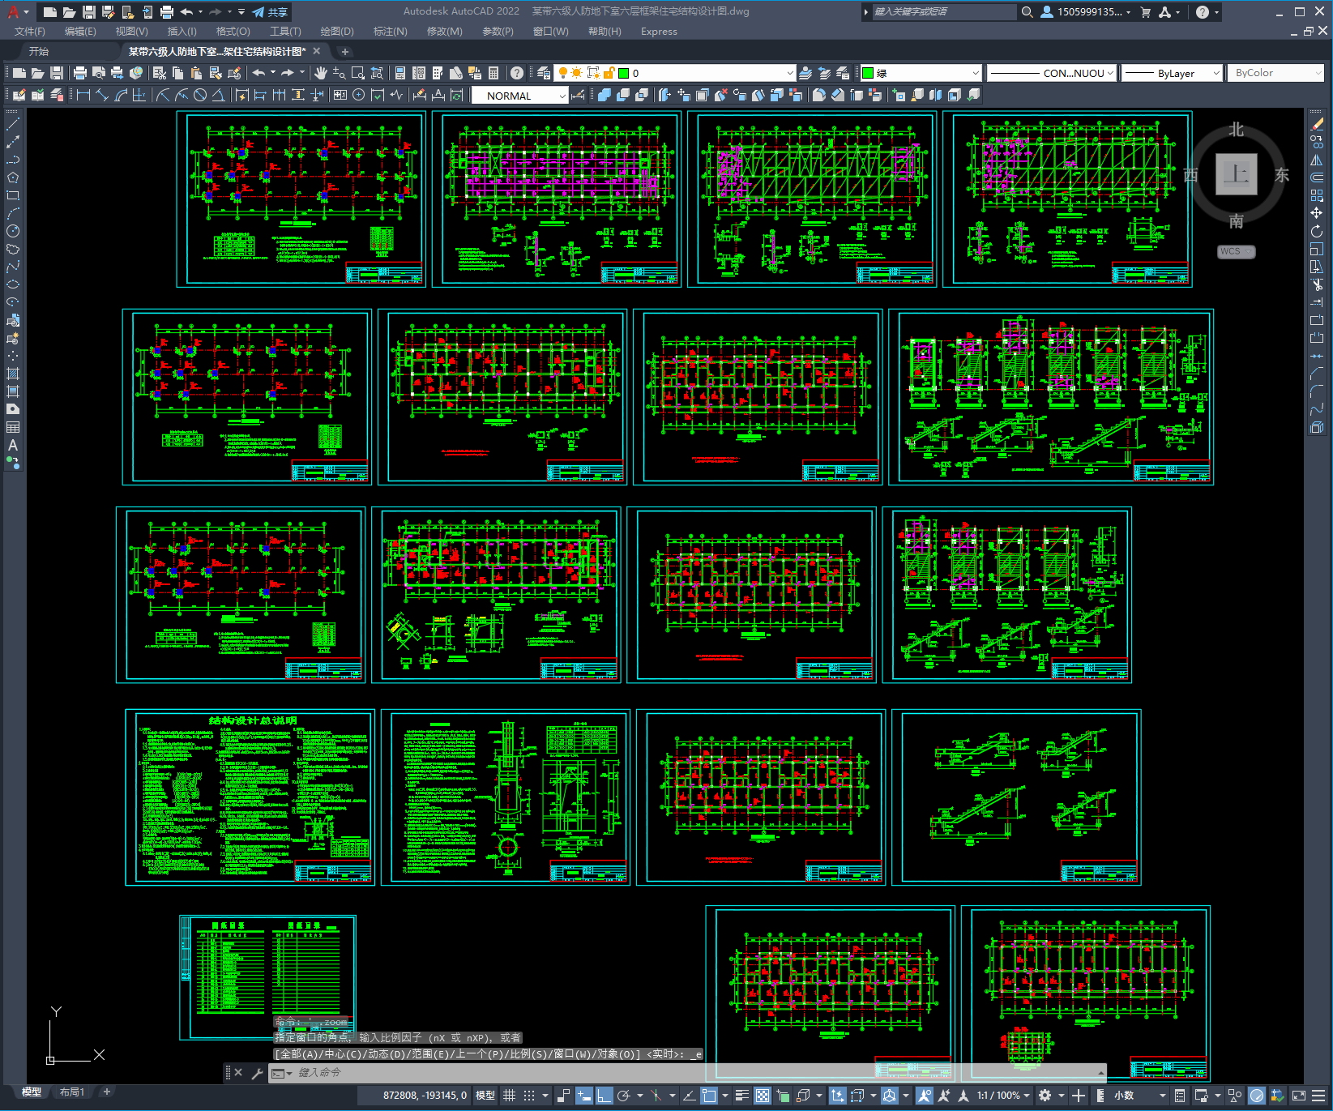Select the Multiline Text tool

point(13,445)
